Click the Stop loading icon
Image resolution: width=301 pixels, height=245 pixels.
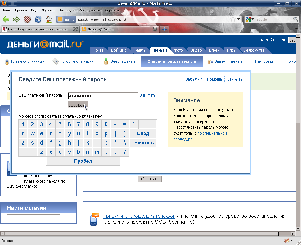[27, 19]
